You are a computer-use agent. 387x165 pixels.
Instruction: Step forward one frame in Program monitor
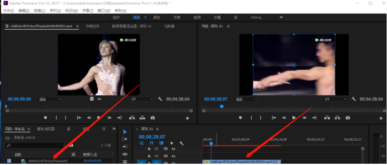(x=304, y=118)
